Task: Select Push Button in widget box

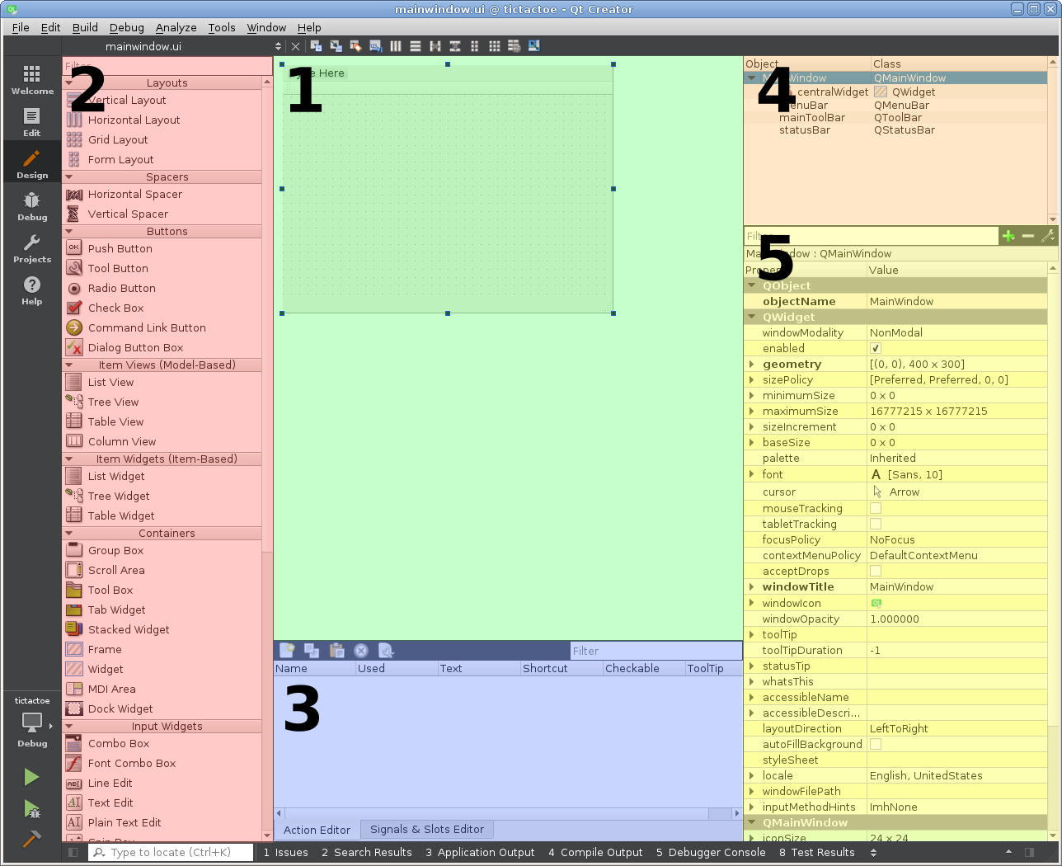Action: [120, 249]
